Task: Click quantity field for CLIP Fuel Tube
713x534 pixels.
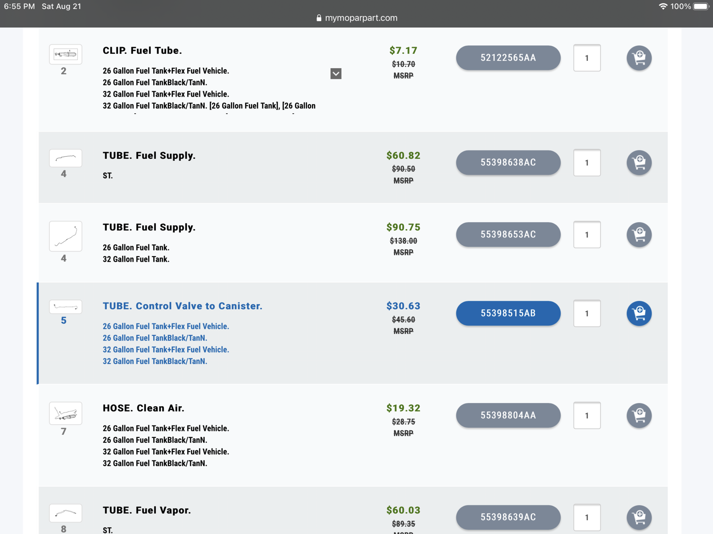Action: (x=587, y=58)
